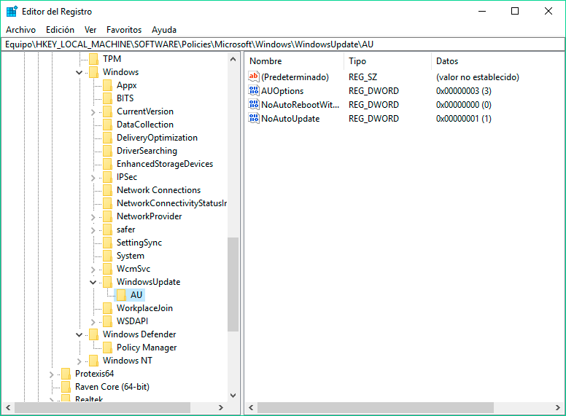566x416 pixels.
Task: Expand the CurrentVersion key chevron
Action: click(93, 112)
